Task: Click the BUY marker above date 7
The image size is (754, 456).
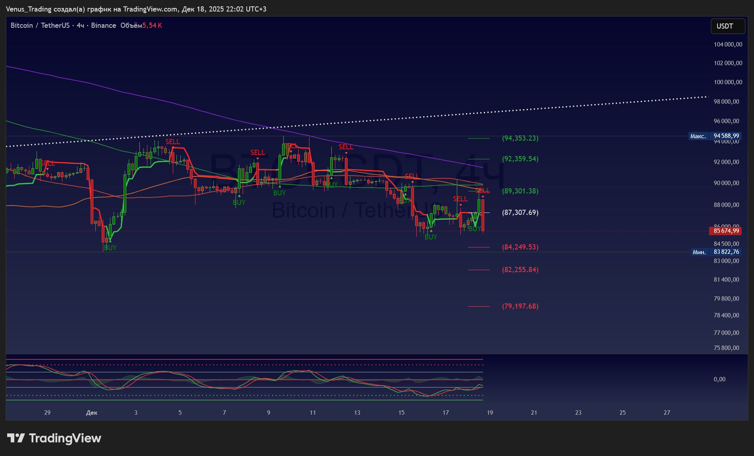Action: [x=239, y=203]
